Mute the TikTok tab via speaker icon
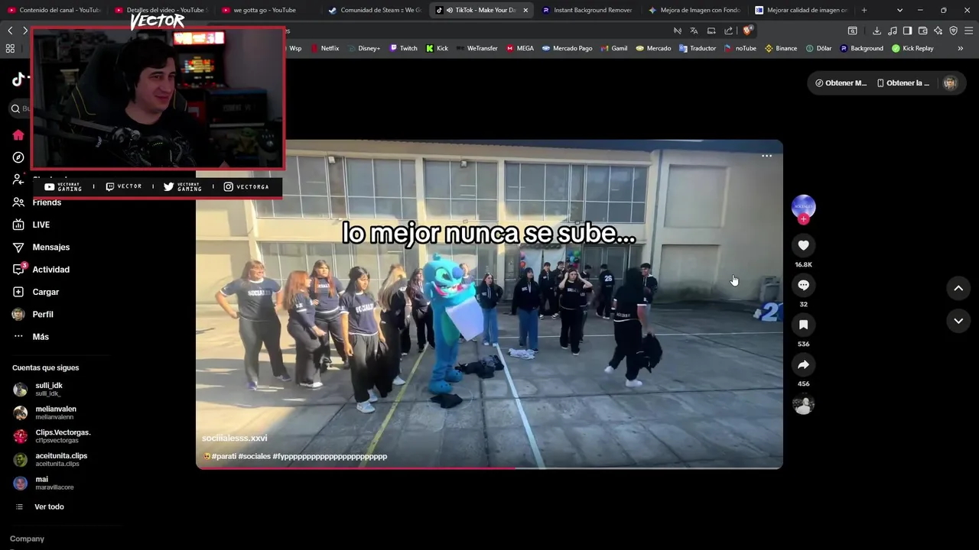 [x=449, y=10]
